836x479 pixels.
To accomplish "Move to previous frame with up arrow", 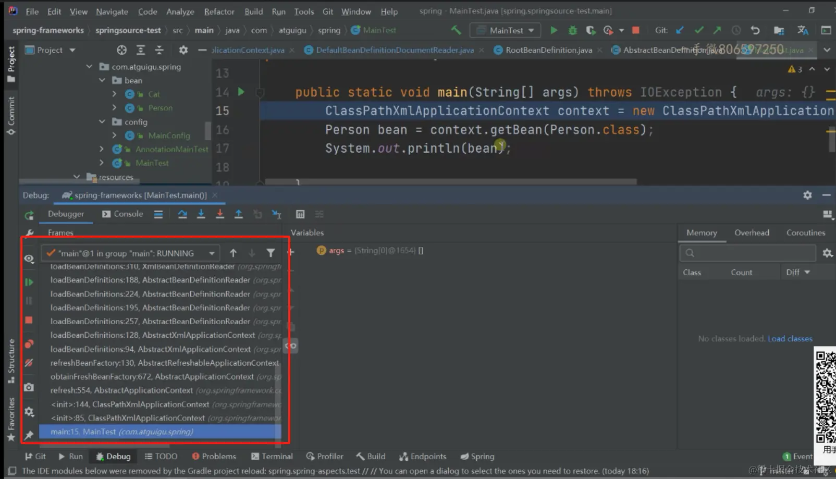I will tap(233, 253).
